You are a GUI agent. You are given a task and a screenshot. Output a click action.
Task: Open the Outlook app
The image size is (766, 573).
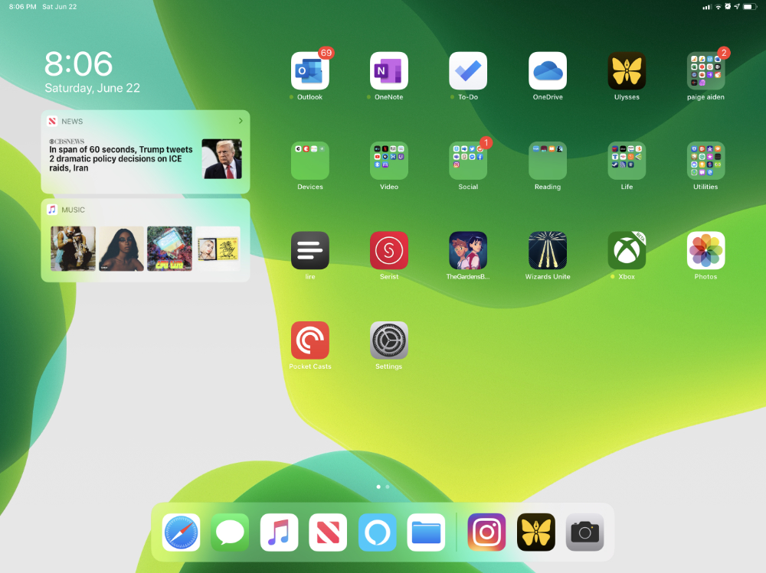tap(309, 71)
